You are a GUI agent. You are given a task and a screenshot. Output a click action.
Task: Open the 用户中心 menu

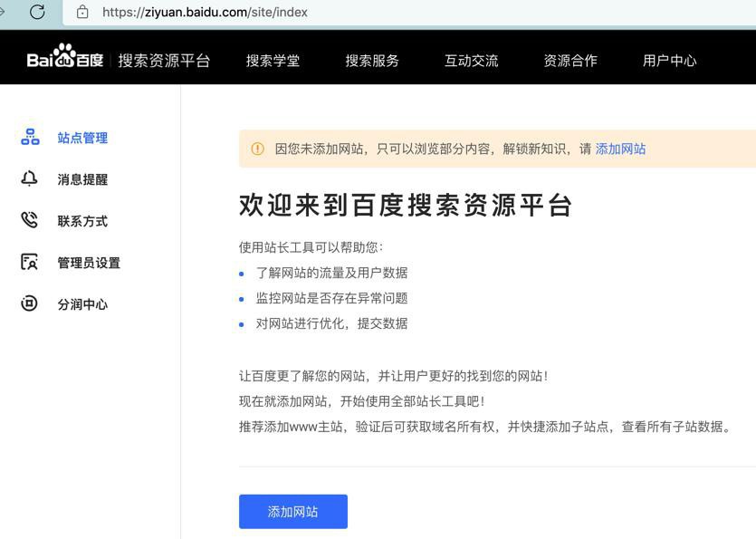pyautogui.click(x=670, y=61)
